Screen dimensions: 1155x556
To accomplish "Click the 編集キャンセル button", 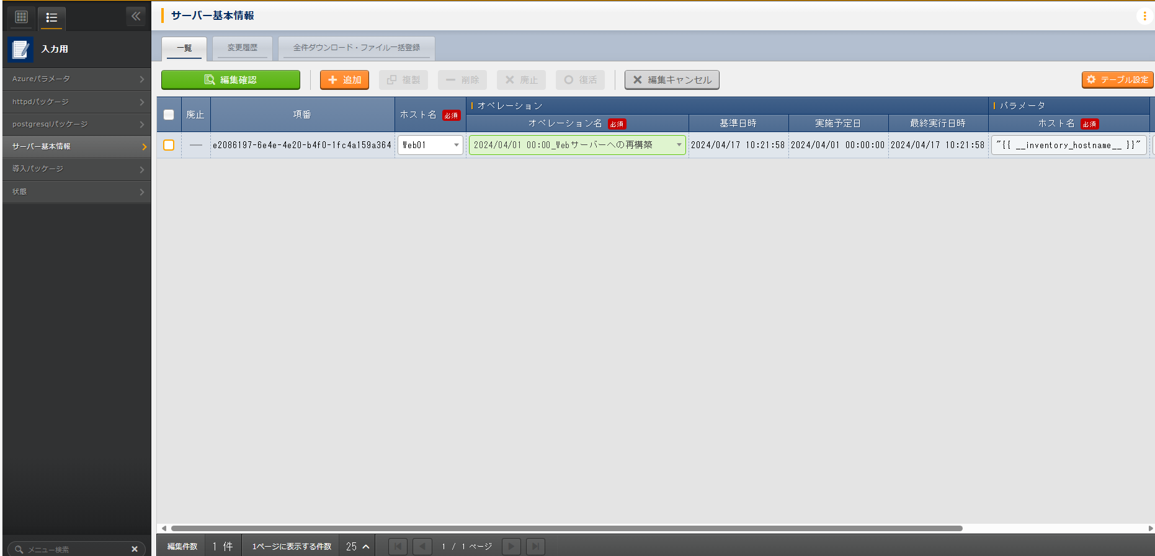I will 672,80.
